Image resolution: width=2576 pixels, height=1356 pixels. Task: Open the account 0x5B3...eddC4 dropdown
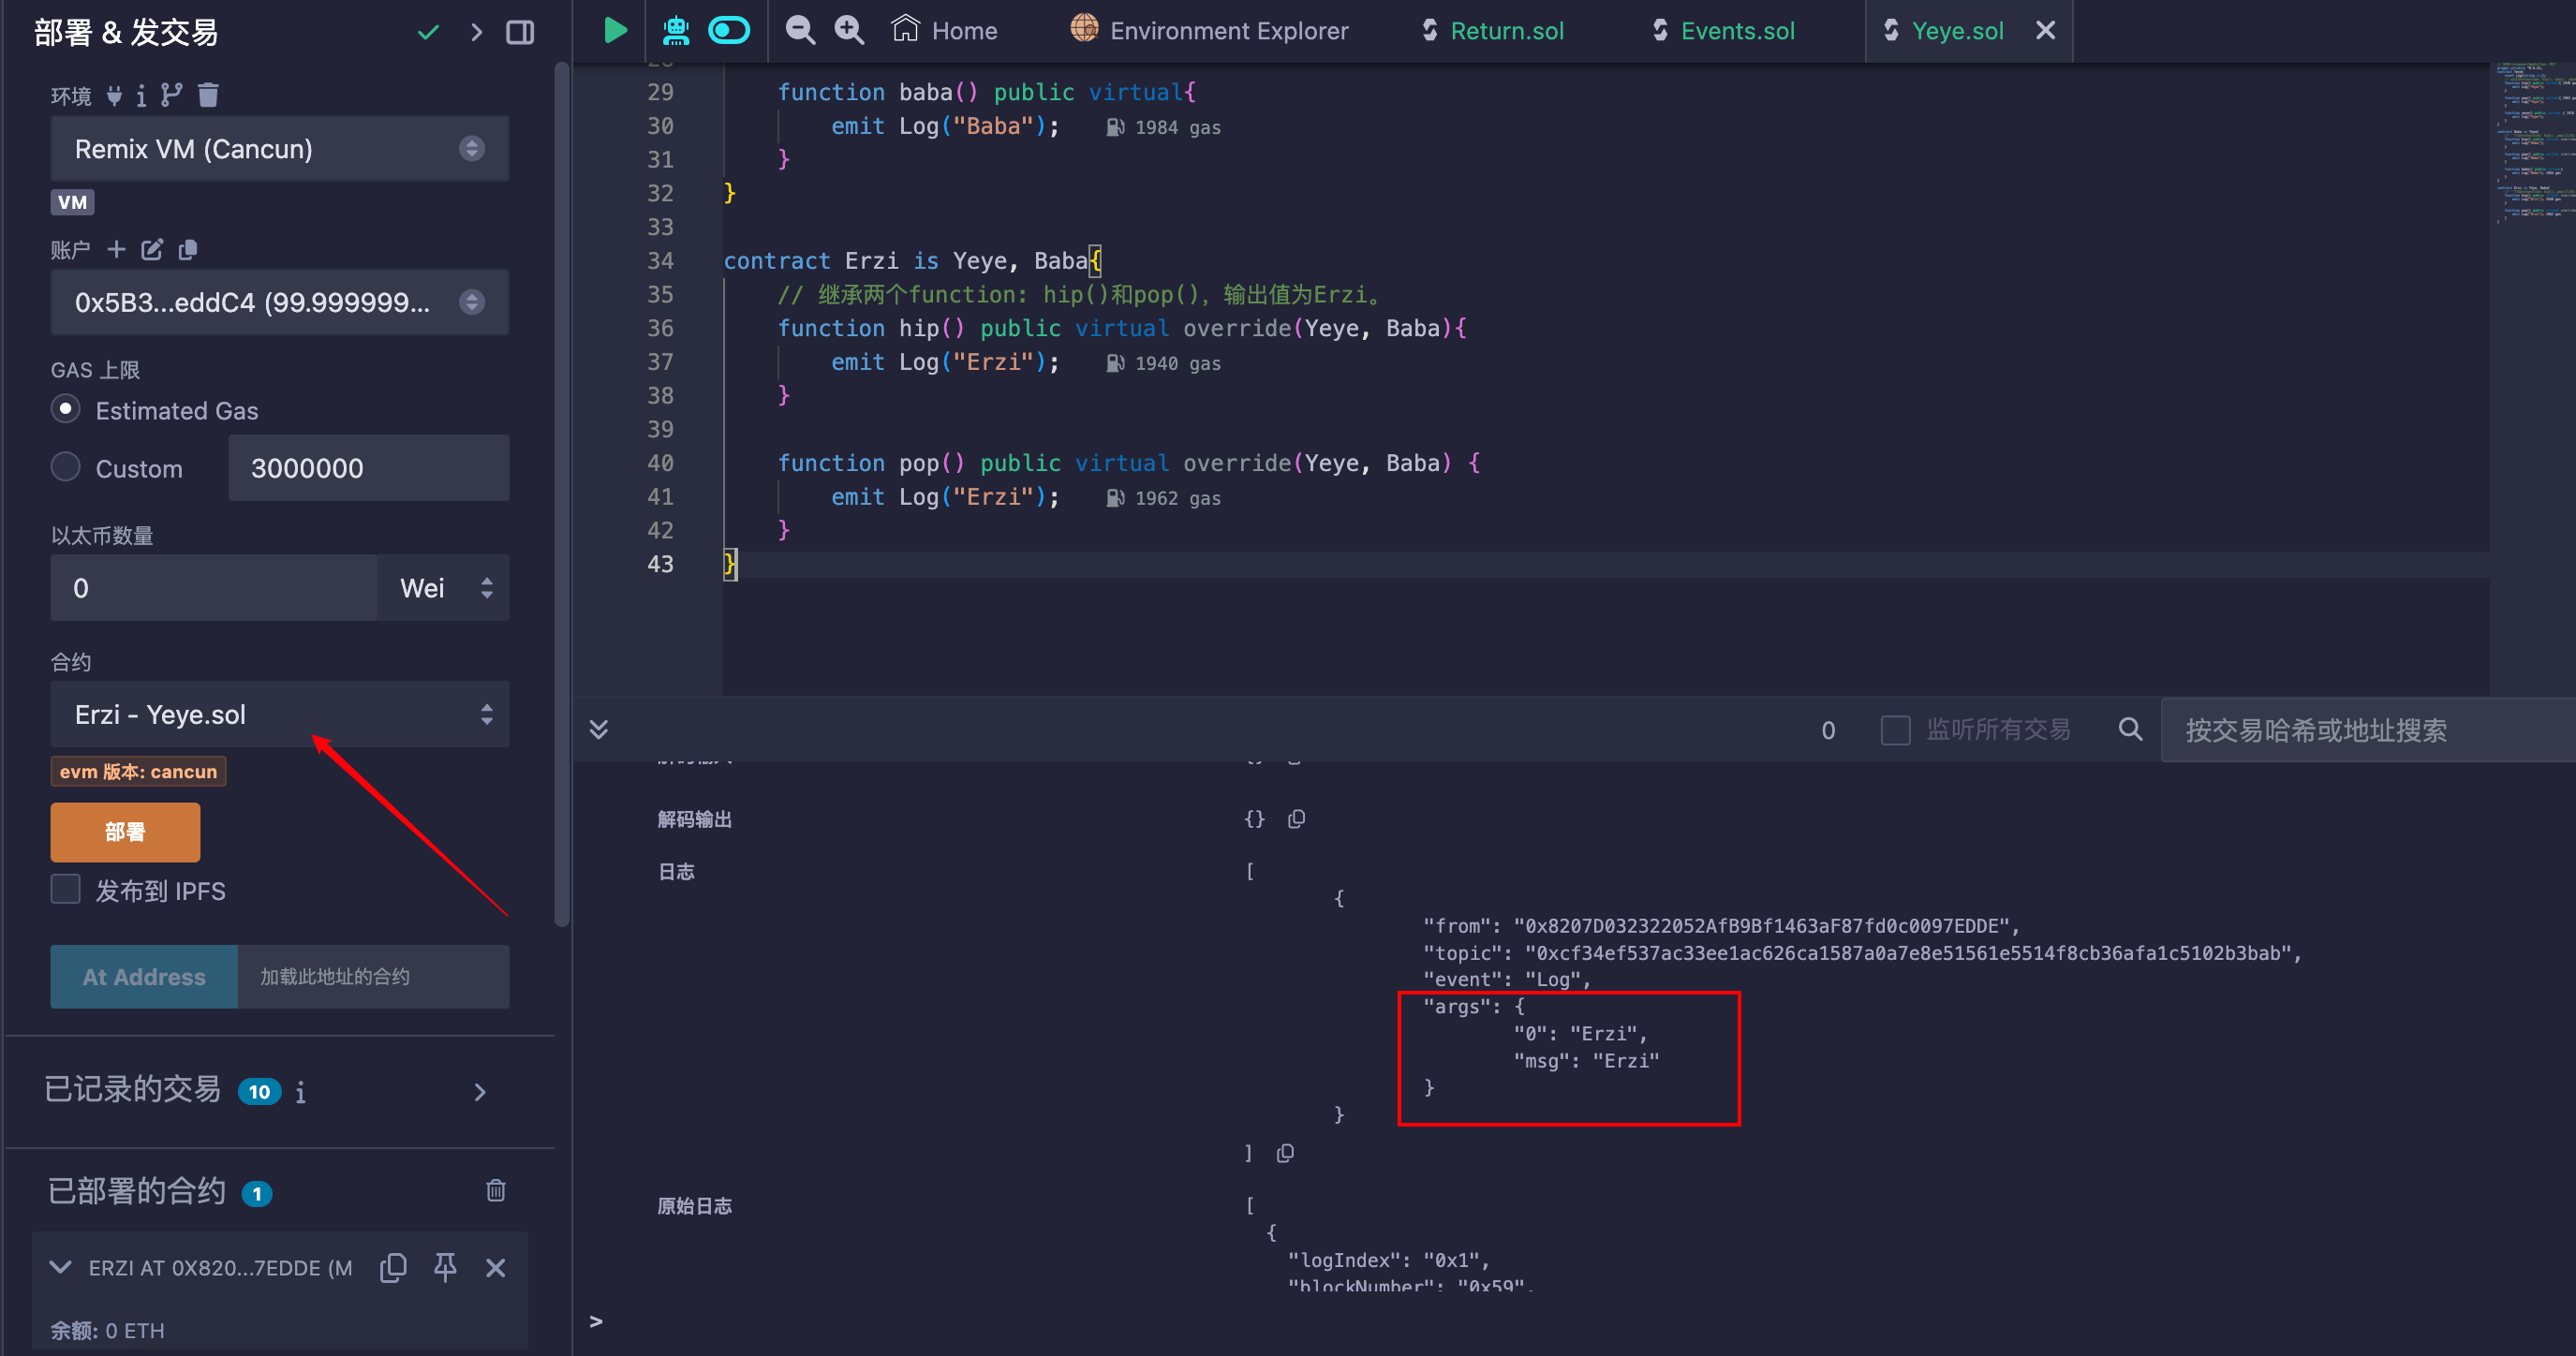280,302
